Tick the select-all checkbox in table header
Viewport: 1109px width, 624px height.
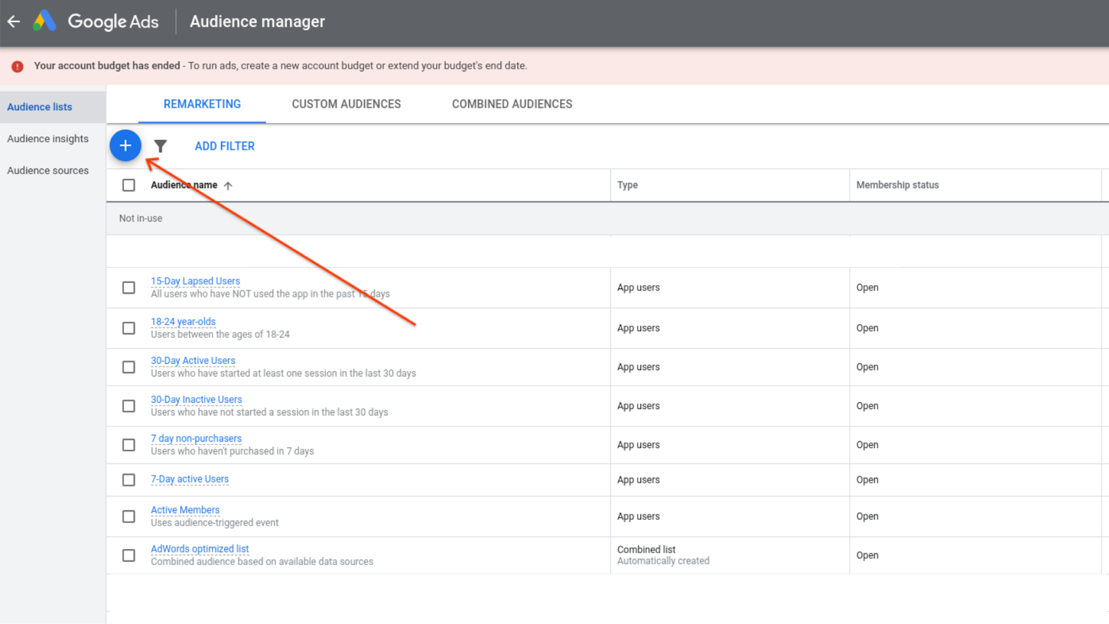pos(129,185)
